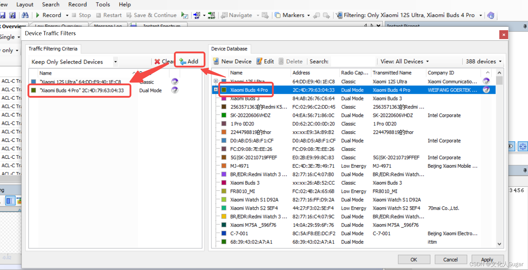Image resolution: width=528 pixels, height=270 pixels.
Task: Open the Search menu
Action: point(51,4)
